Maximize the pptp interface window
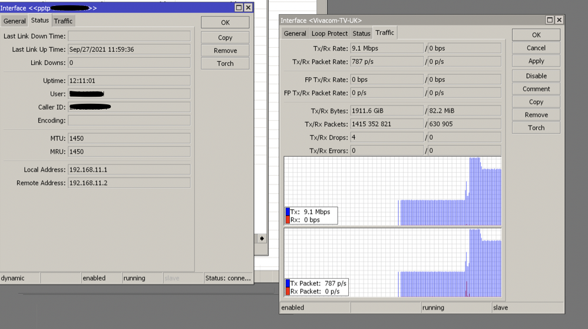This screenshot has height=329, width=588. [239, 8]
